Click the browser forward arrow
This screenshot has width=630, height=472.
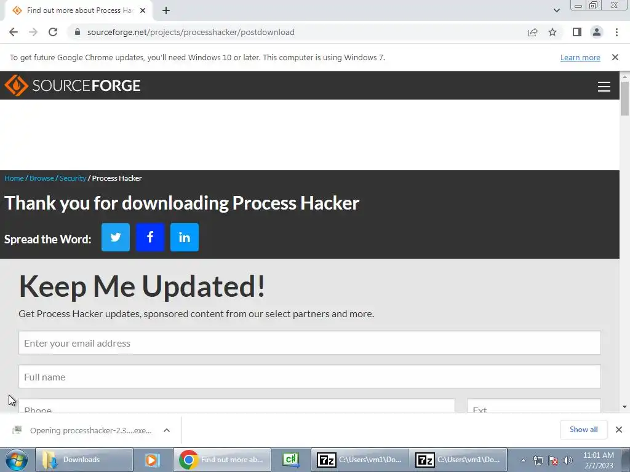pos(33,32)
